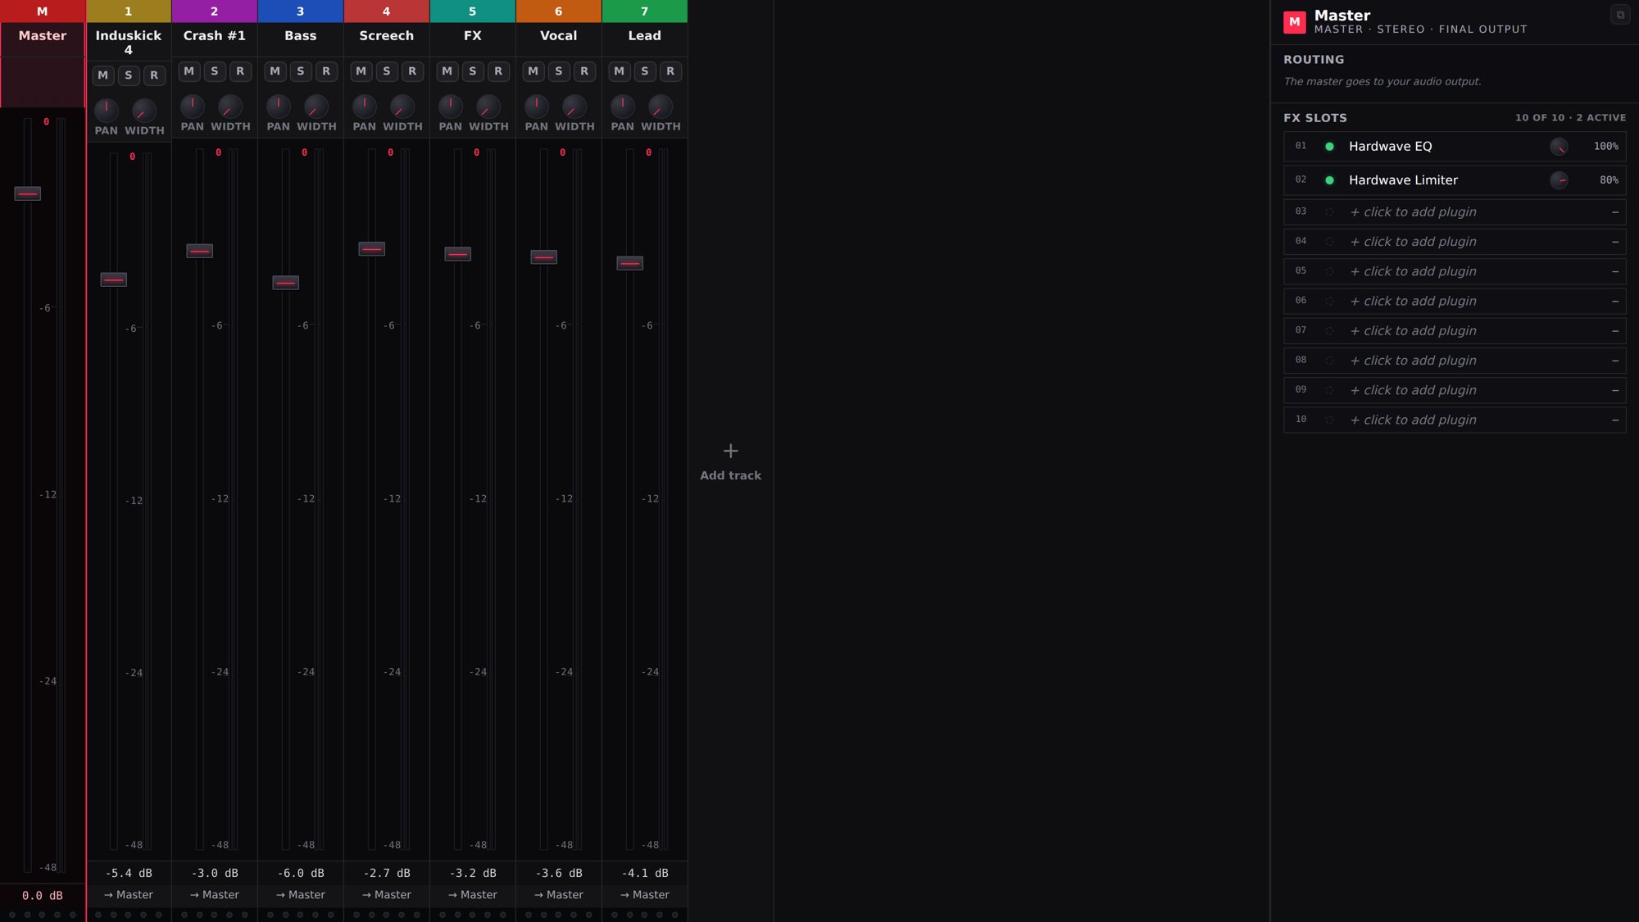1639x922 pixels.
Task: Click the Hardwave Limiter mix knob
Action: (x=1559, y=180)
